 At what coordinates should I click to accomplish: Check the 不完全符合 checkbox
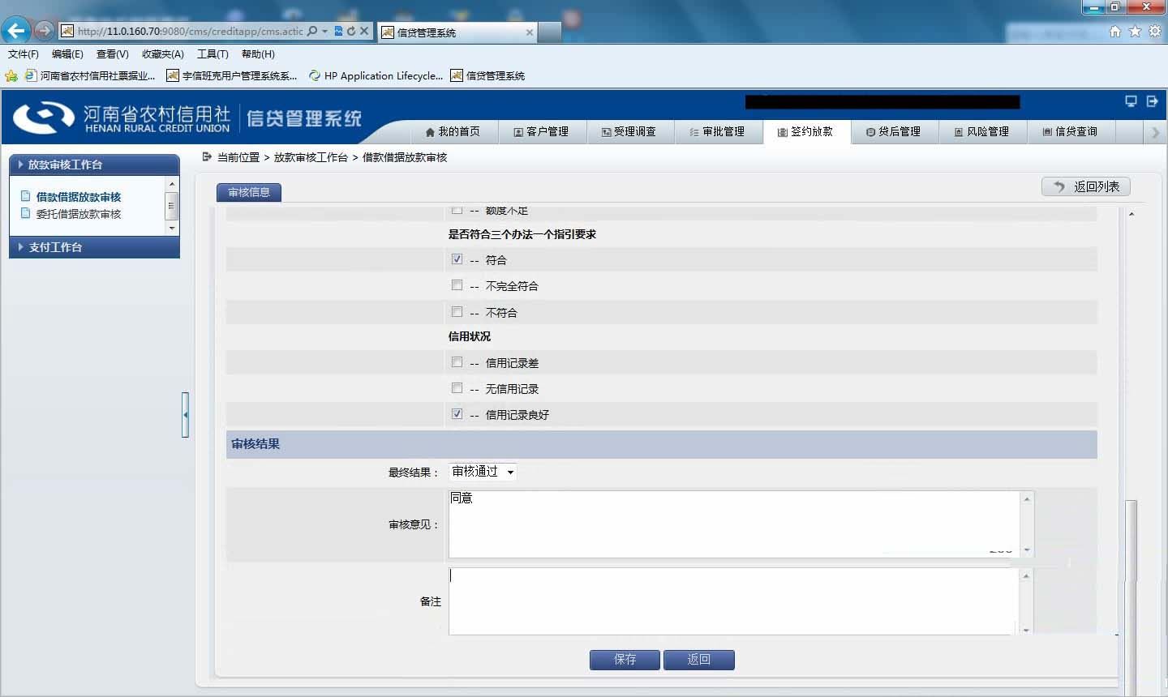(457, 285)
